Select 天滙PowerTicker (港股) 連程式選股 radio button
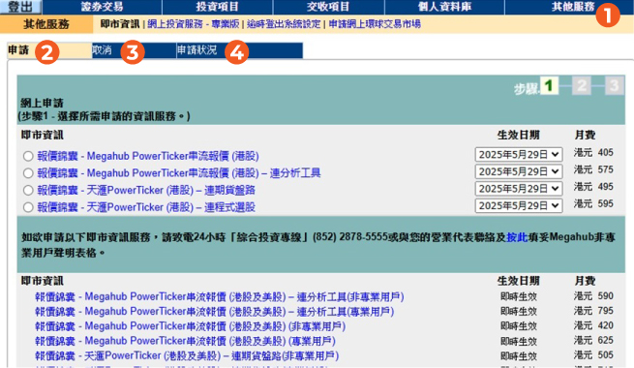The width and height of the screenshot is (634, 368). (28, 207)
